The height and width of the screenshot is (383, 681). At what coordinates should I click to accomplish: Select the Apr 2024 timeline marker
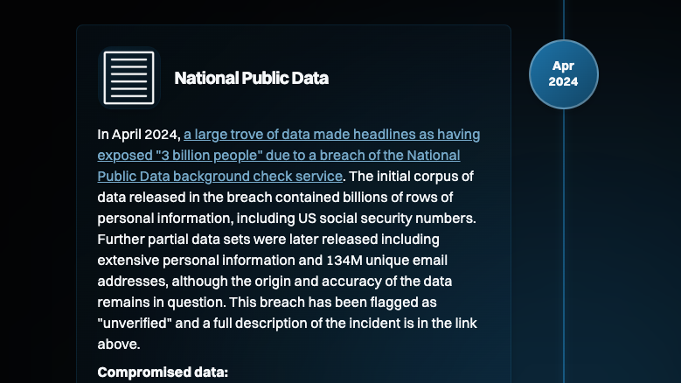(563, 74)
